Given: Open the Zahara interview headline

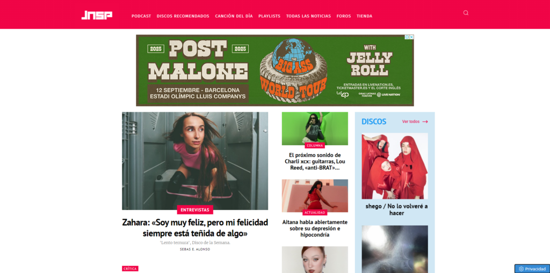Looking at the screenshot, I should click(x=195, y=228).
